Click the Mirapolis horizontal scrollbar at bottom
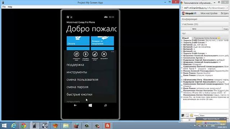The width and height of the screenshot is (230, 129). [189, 120]
